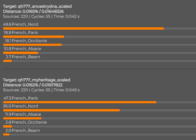Click the qh777_myheritage_scaled target title
This screenshot has height=140, width=196.
[x=37, y=80]
